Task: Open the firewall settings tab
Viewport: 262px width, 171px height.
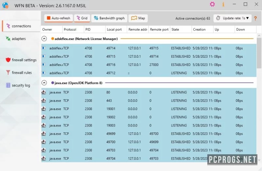Action: (x=21, y=60)
